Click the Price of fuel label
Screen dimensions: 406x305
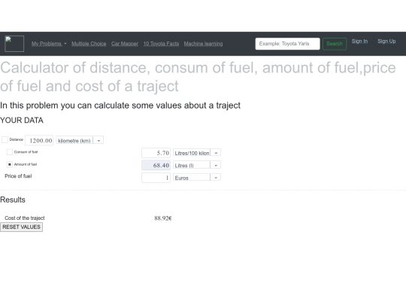[x=18, y=176]
